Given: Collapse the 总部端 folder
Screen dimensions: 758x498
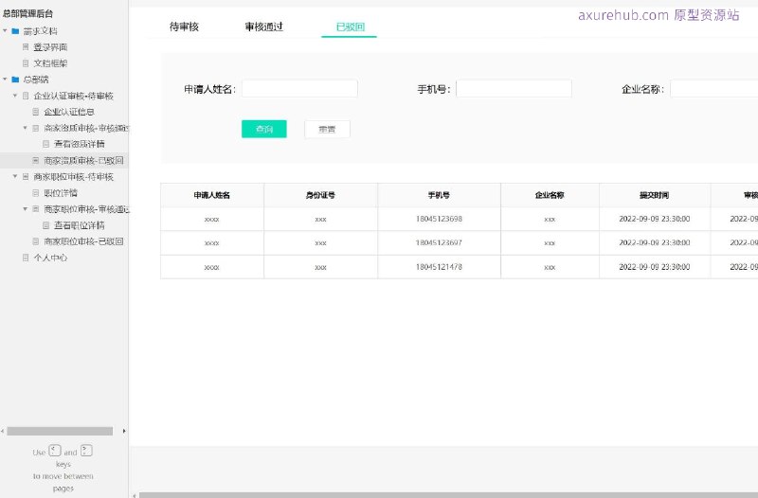Looking at the screenshot, I should 5,80.
